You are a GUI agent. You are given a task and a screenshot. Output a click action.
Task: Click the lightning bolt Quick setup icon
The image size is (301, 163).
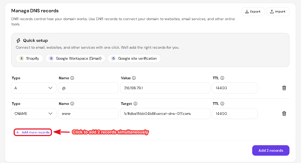pyautogui.click(x=18, y=40)
